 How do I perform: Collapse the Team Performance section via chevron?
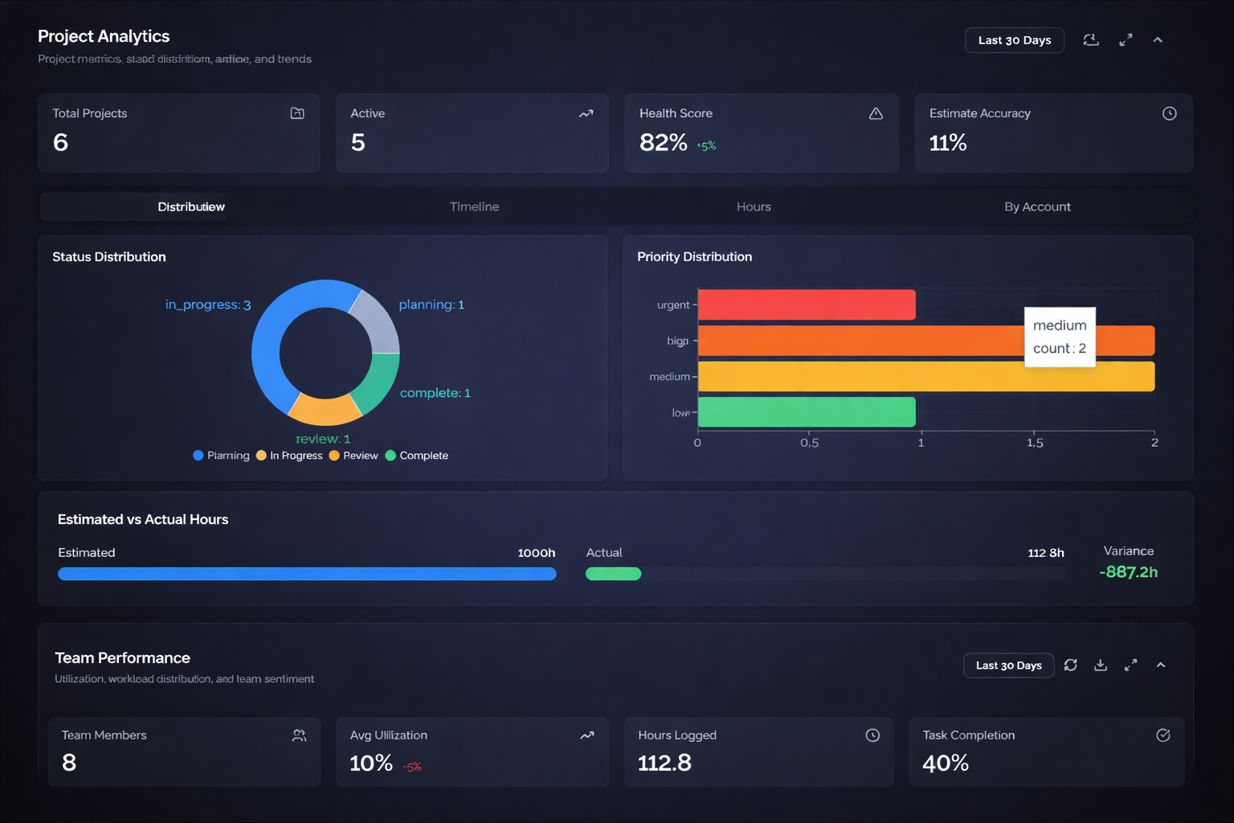click(x=1161, y=665)
